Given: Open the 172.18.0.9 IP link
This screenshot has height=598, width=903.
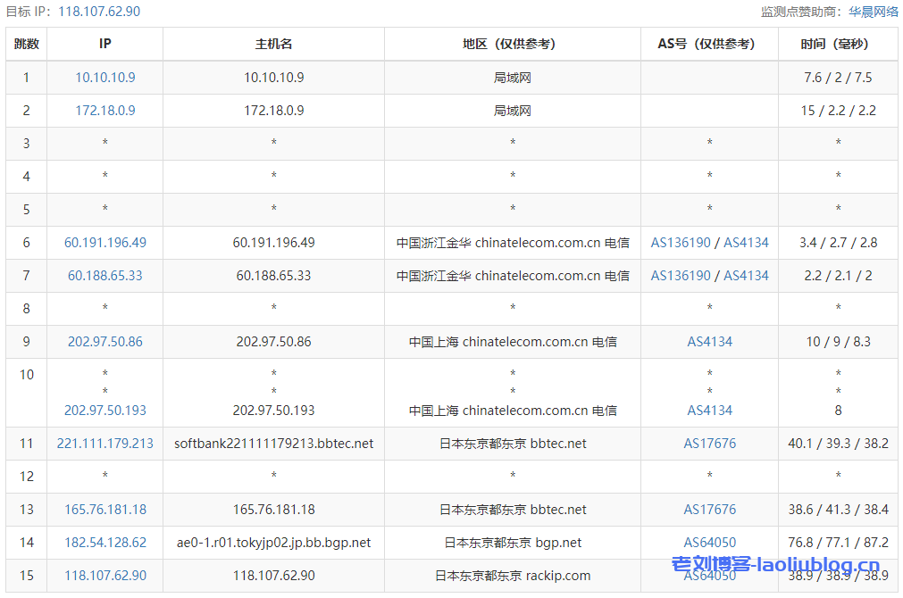Looking at the screenshot, I should point(105,111).
